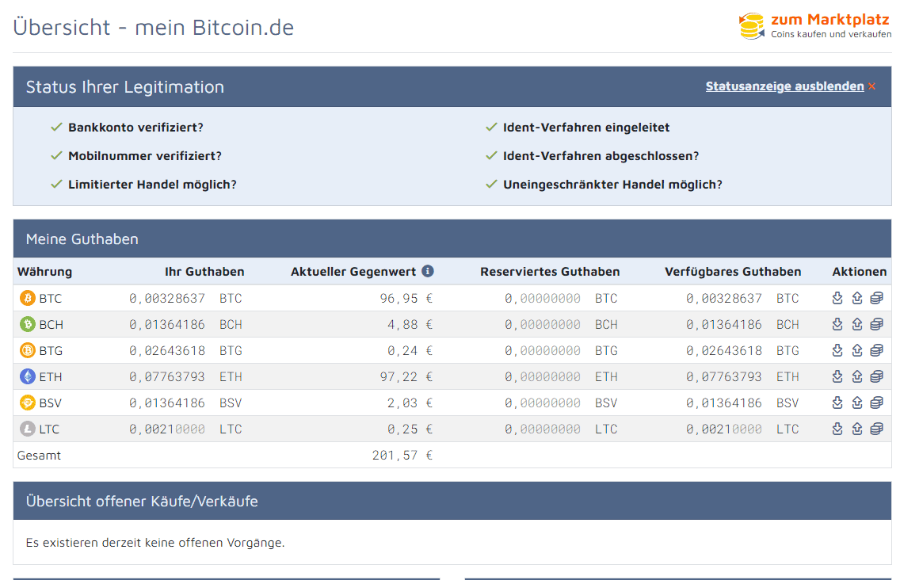Open the BTC coin-stack action icon
The image size is (900, 580).
tap(876, 298)
